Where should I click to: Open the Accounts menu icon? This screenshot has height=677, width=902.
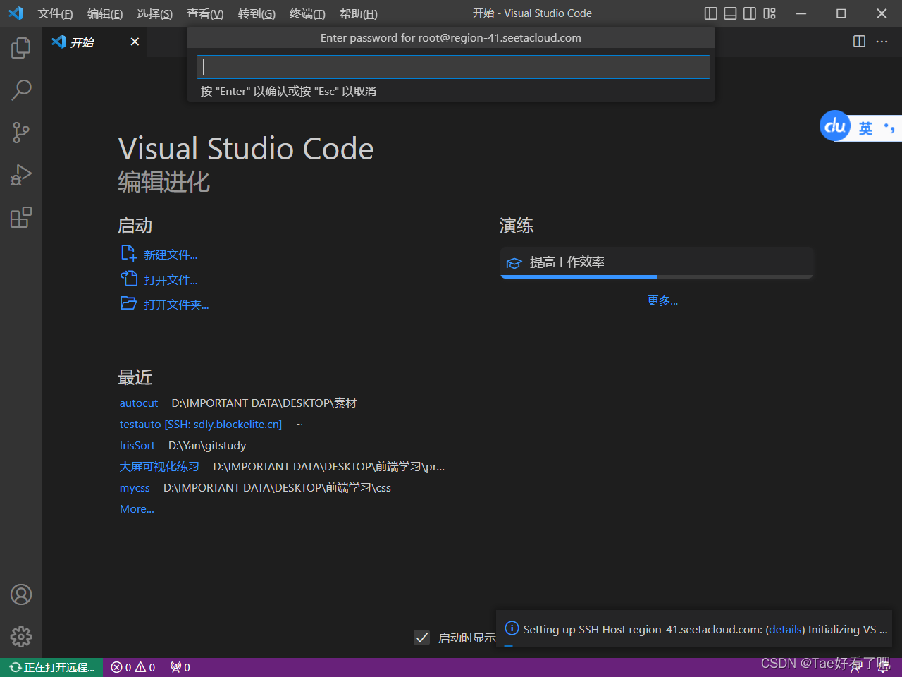click(x=21, y=594)
